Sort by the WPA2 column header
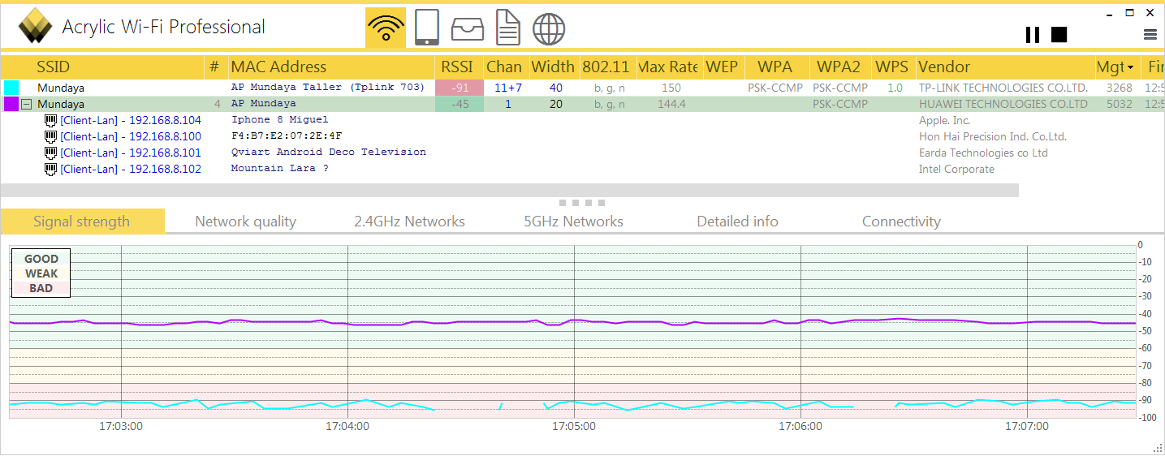 pos(839,67)
